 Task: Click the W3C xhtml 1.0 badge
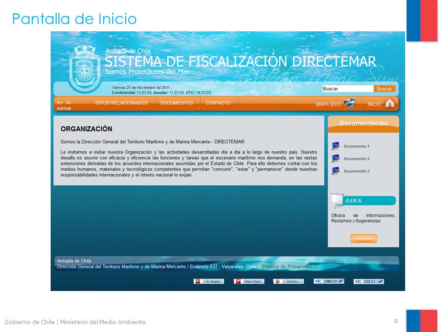329,281
